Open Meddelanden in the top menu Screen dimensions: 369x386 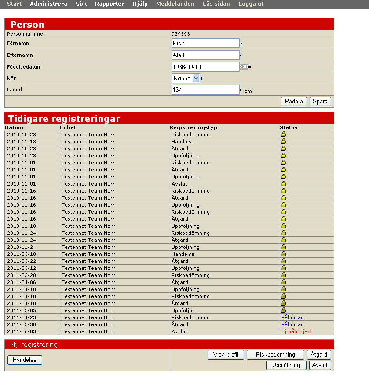click(175, 4)
